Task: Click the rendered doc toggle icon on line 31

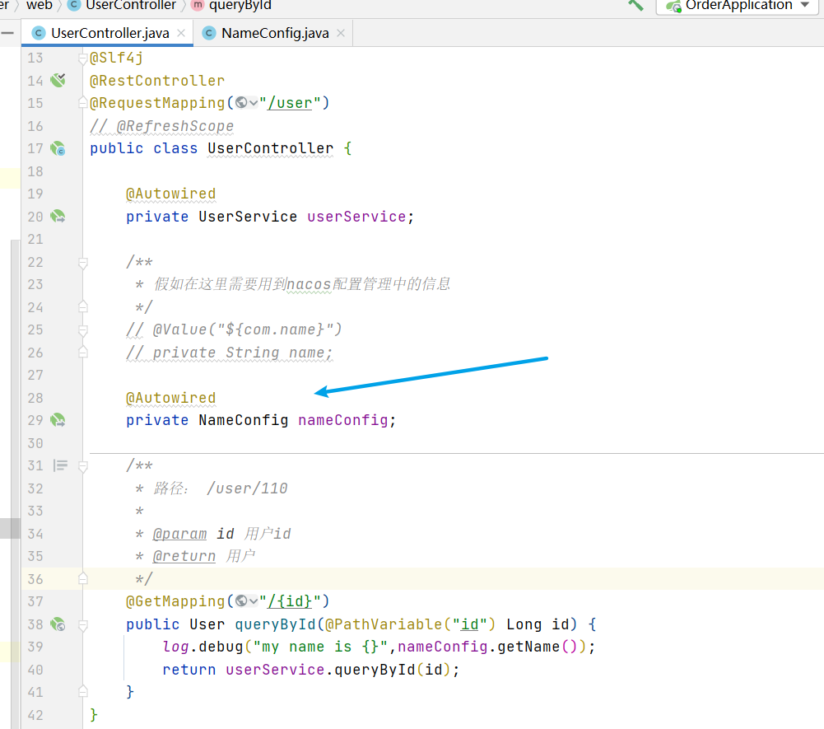Action: pyautogui.click(x=60, y=465)
